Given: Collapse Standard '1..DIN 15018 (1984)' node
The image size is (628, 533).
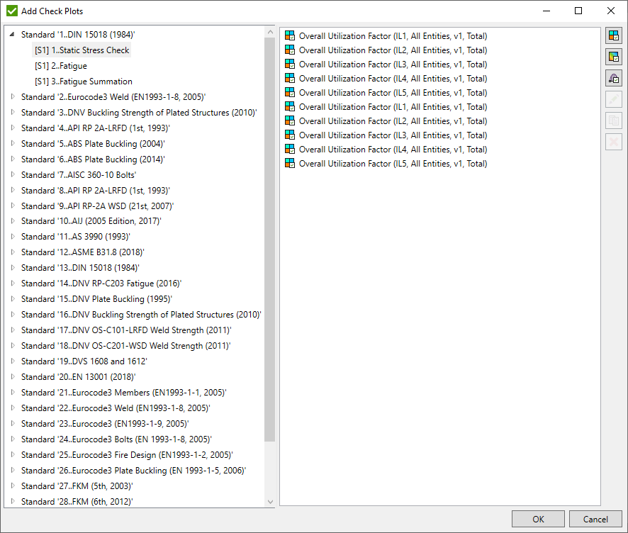Looking at the screenshot, I should pos(13,35).
